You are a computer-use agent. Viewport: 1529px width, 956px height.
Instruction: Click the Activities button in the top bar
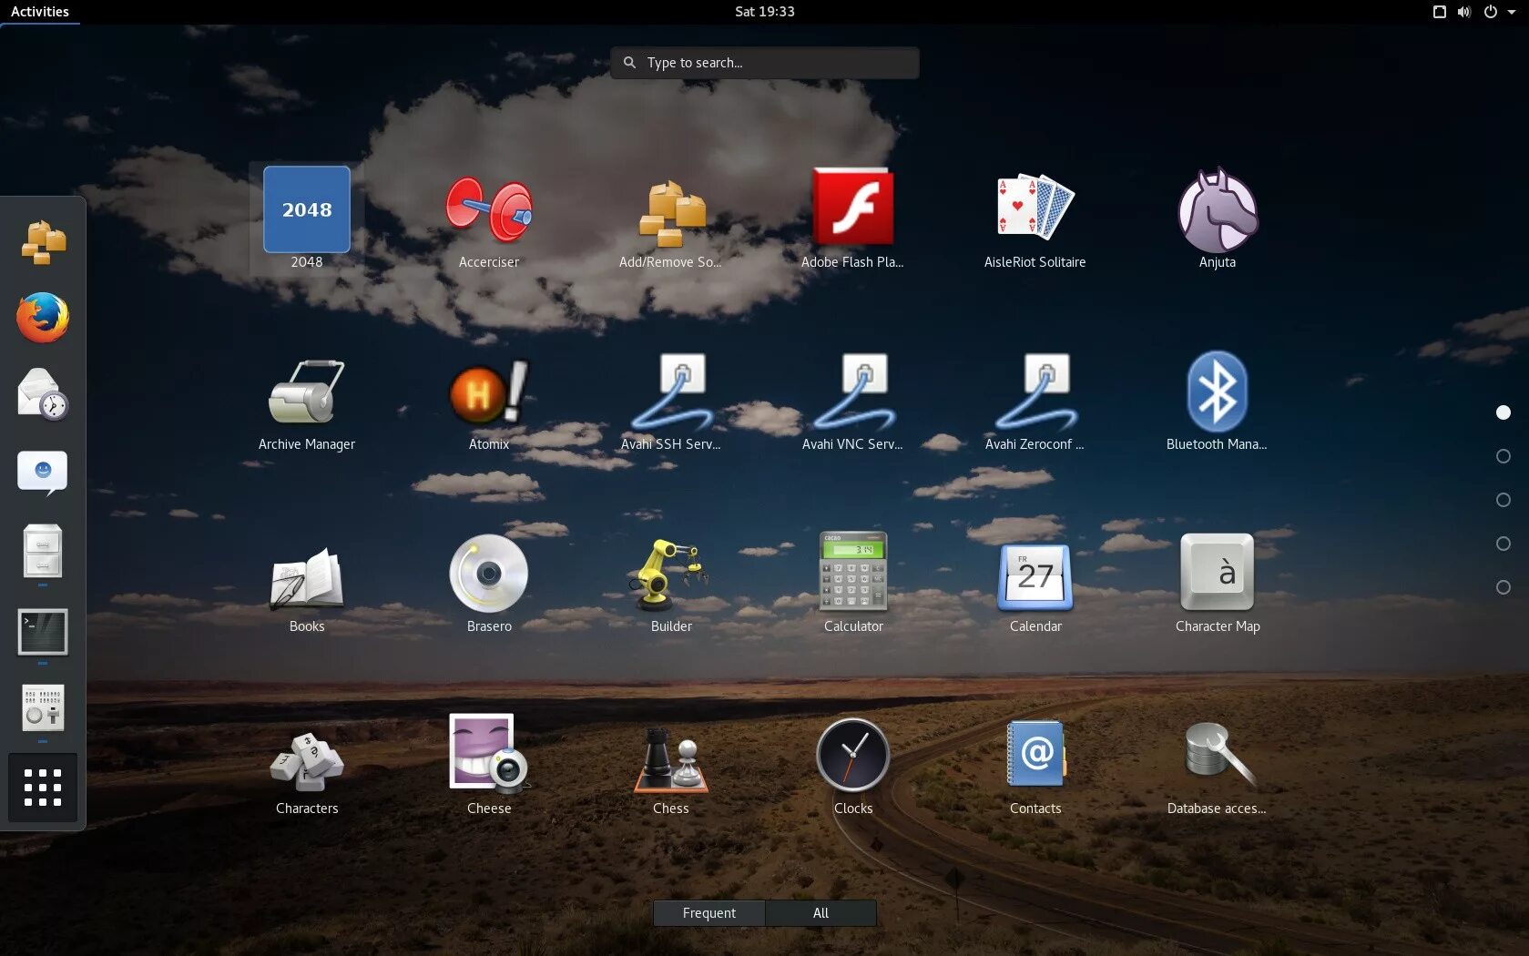tap(40, 12)
